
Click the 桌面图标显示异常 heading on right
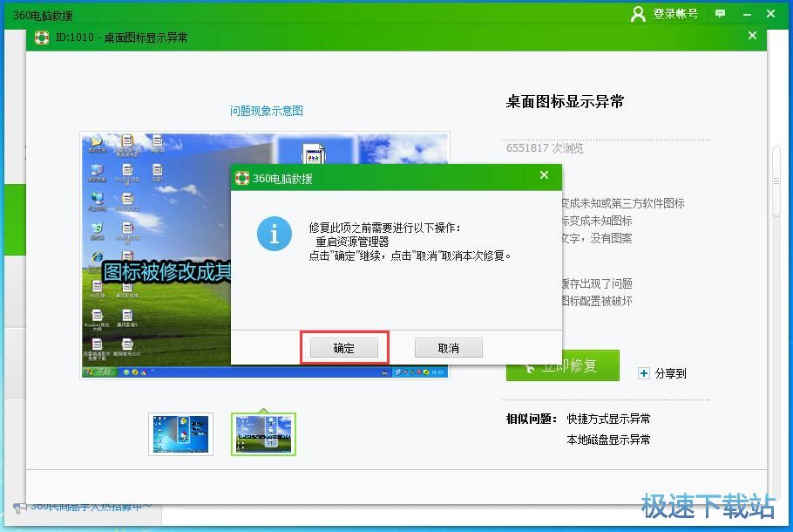565,102
